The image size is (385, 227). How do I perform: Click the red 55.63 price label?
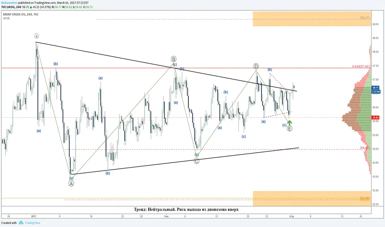[375, 118]
